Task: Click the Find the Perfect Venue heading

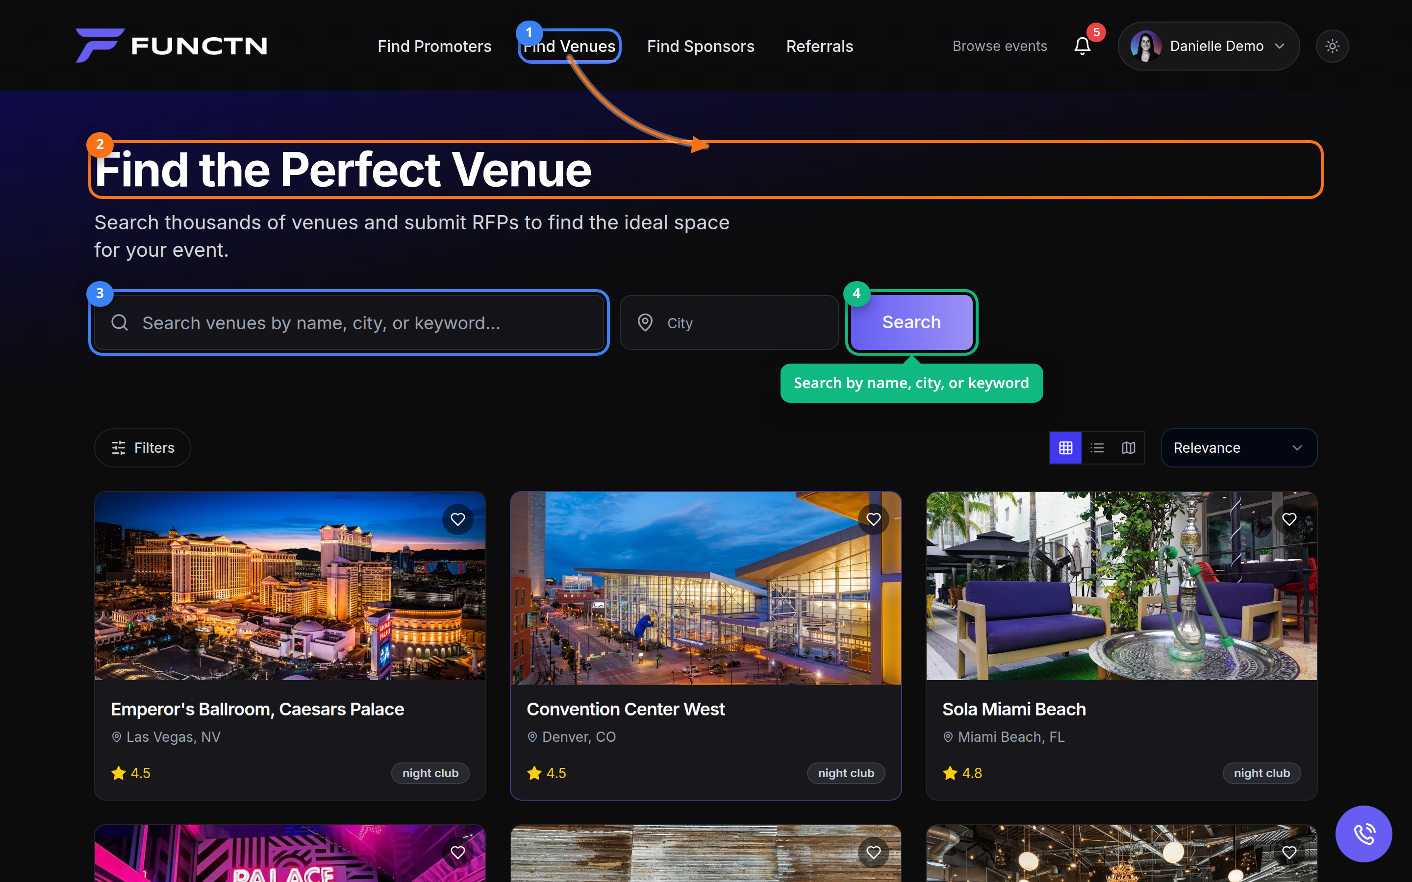Action: tap(343, 170)
